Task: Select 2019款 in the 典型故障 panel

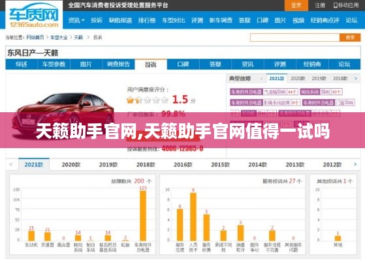Action: coord(319,78)
